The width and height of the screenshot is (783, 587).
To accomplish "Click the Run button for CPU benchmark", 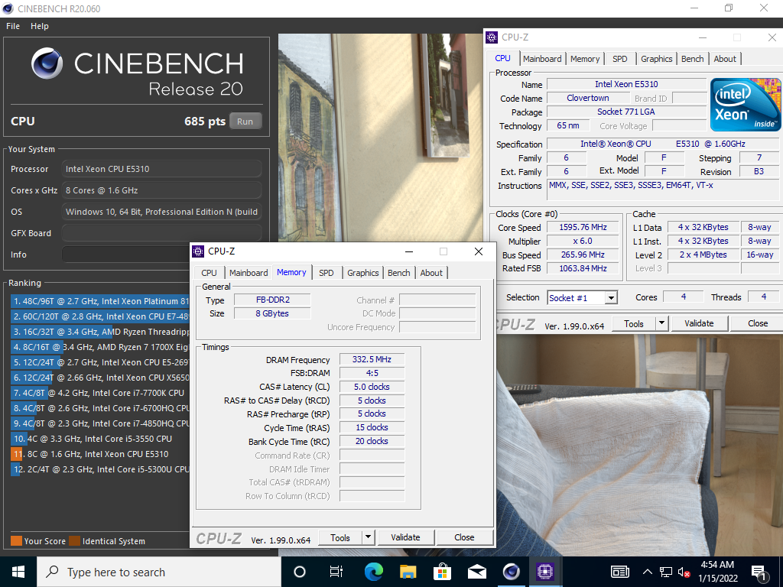I will (245, 122).
